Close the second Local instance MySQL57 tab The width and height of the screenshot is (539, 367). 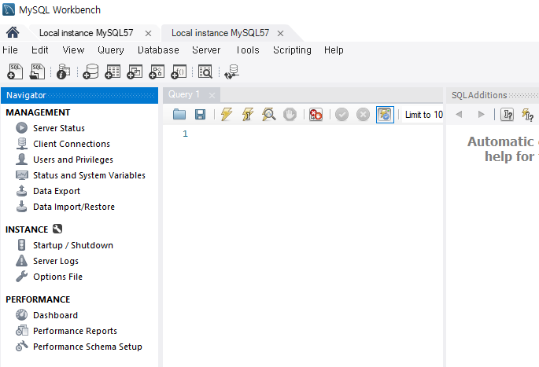[x=280, y=33]
